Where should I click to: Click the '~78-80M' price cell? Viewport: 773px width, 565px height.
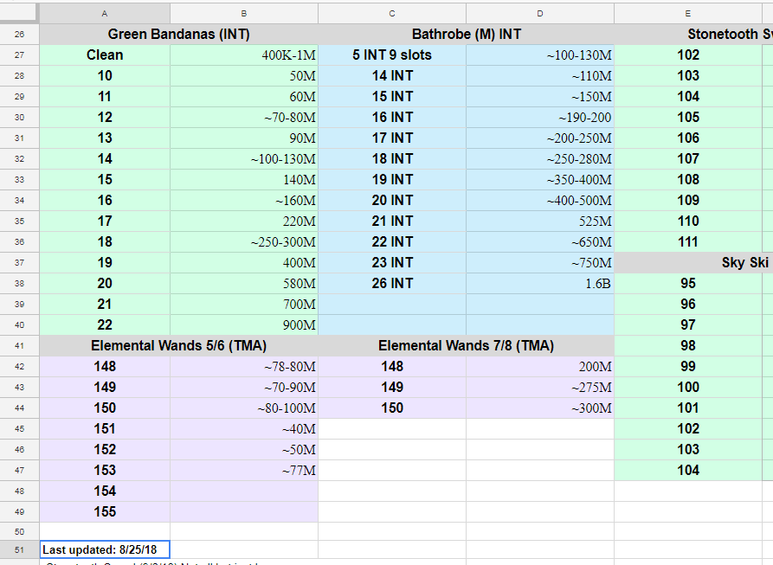pyautogui.click(x=244, y=367)
